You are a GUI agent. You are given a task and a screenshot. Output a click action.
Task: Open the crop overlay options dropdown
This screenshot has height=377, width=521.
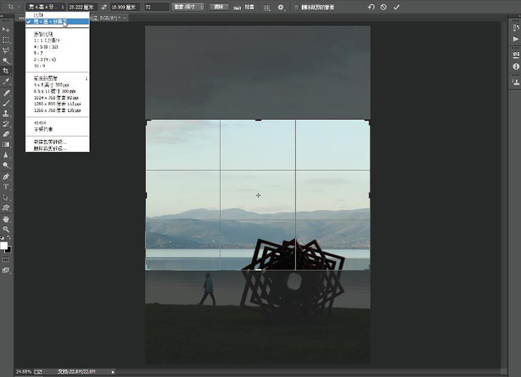pos(267,7)
